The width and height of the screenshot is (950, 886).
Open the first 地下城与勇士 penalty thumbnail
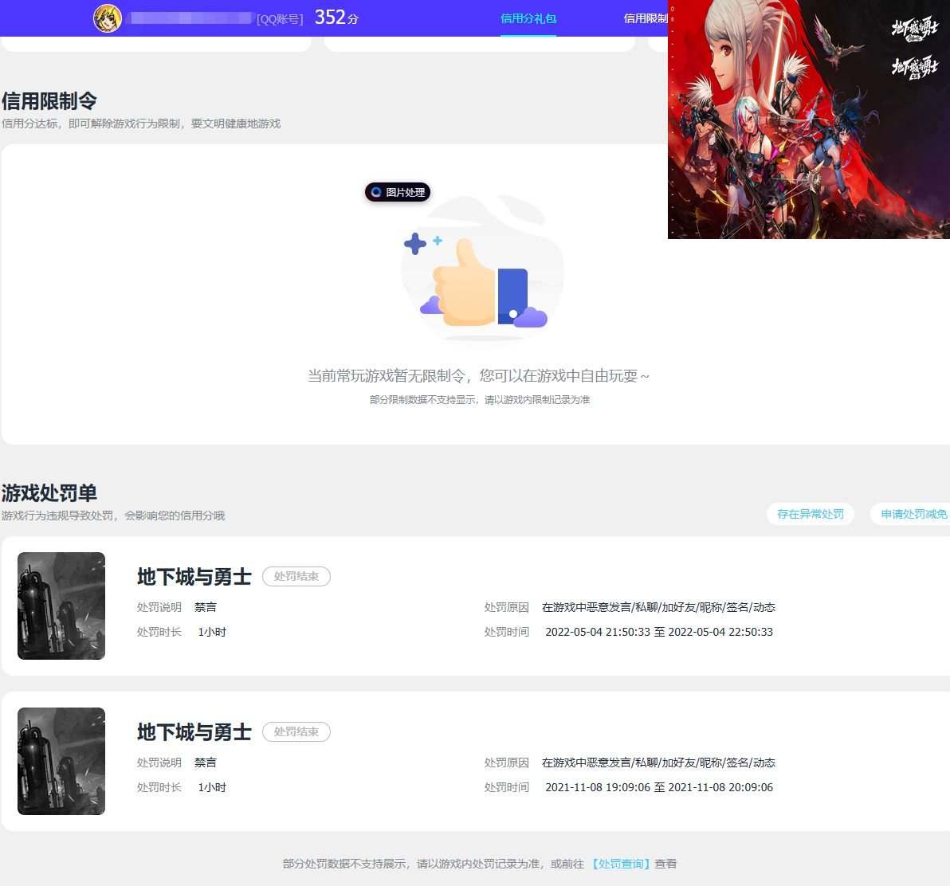(61, 606)
